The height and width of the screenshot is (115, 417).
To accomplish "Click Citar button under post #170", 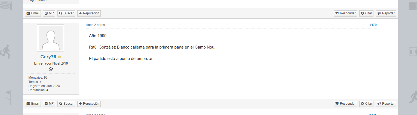I will (x=366, y=104).
